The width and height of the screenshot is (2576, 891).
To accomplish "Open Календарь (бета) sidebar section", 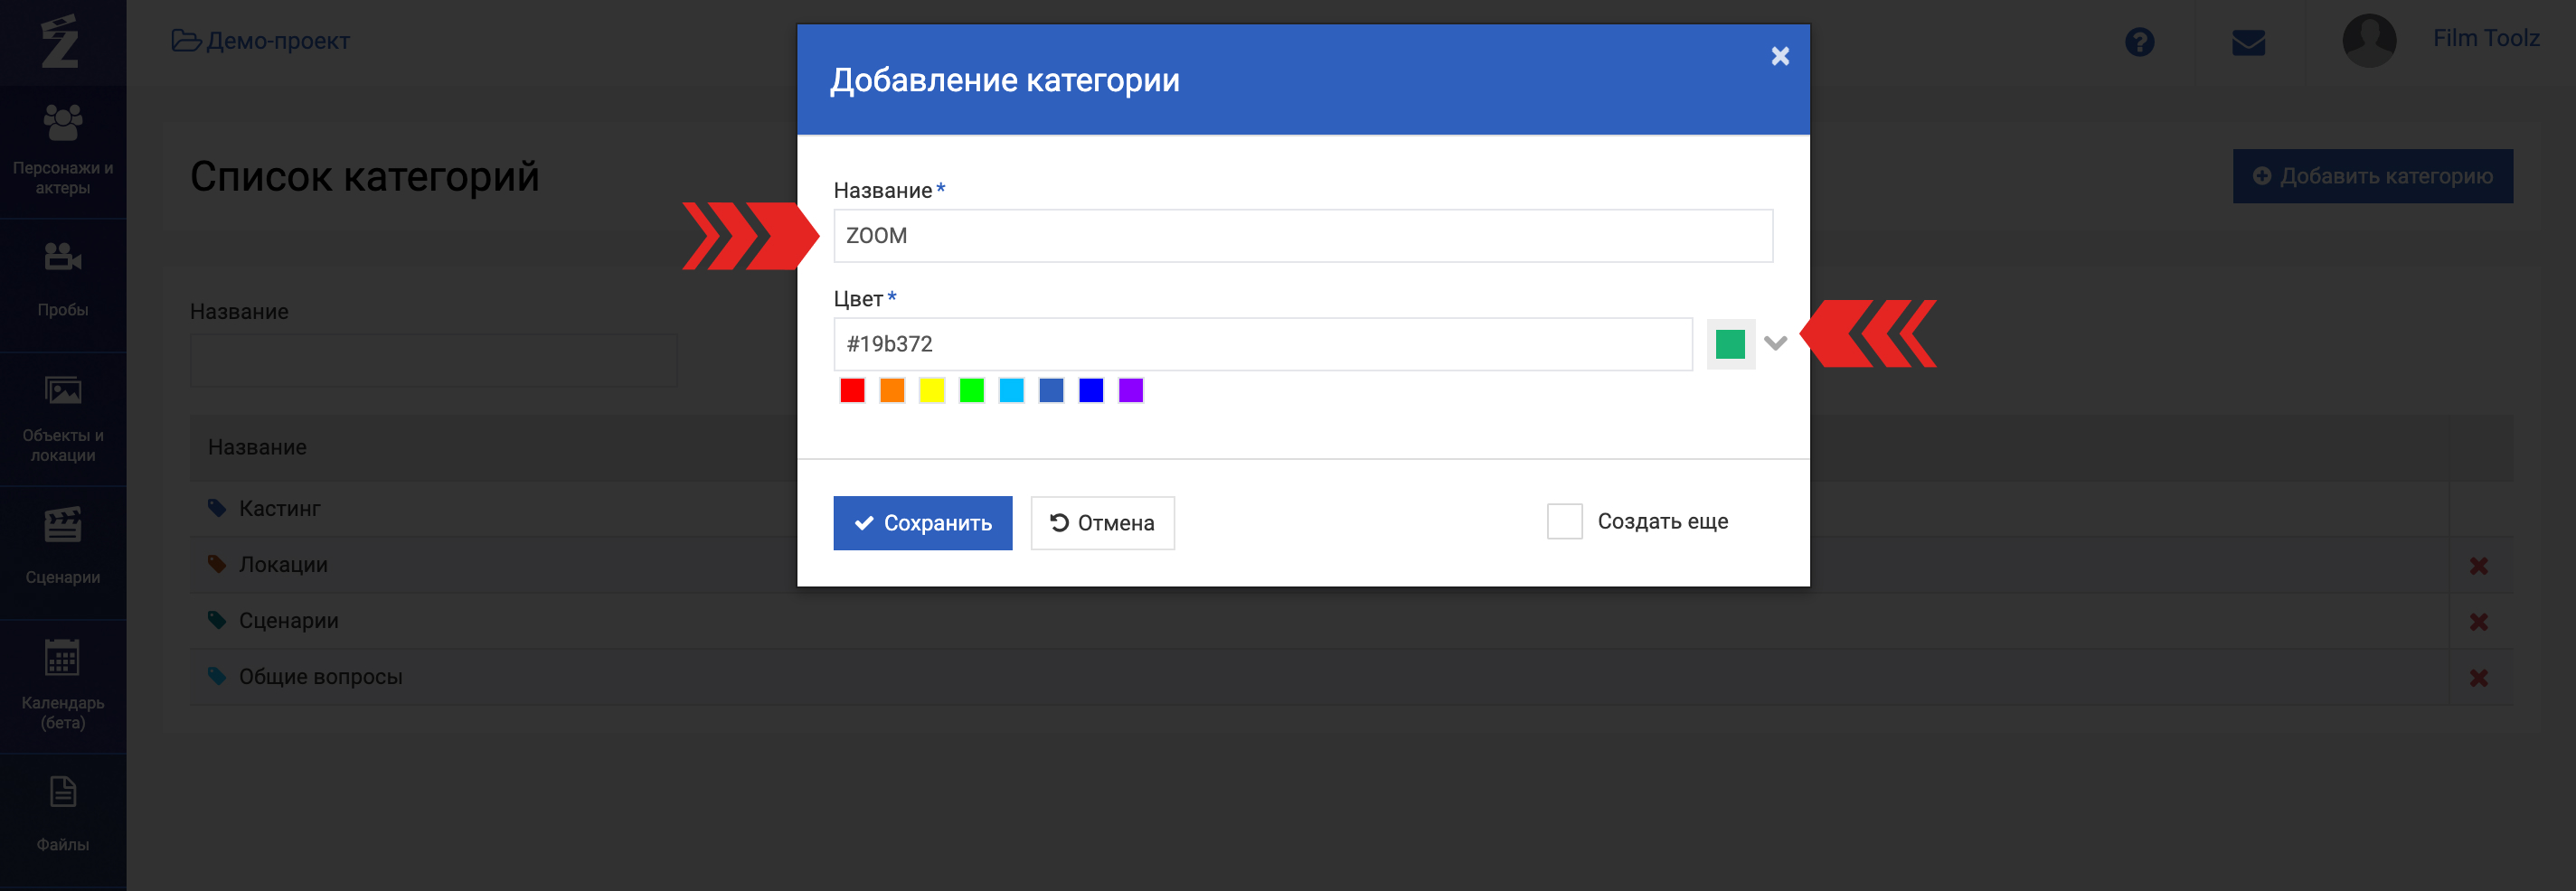I will tap(63, 686).
